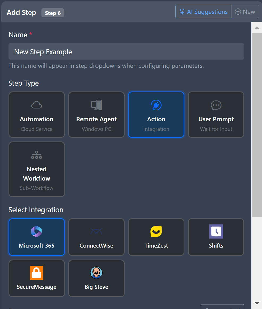Choose the ConnectWise integration
262x309 pixels.
pos(96,237)
